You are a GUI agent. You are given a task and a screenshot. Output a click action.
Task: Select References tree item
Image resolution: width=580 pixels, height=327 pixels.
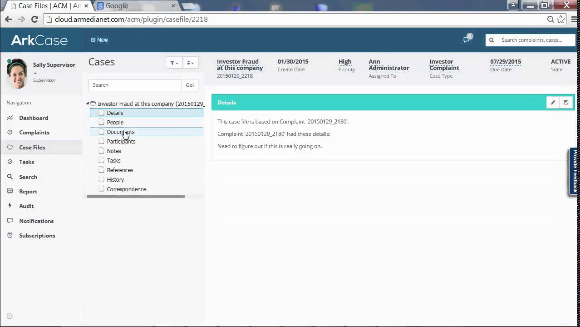click(x=120, y=170)
